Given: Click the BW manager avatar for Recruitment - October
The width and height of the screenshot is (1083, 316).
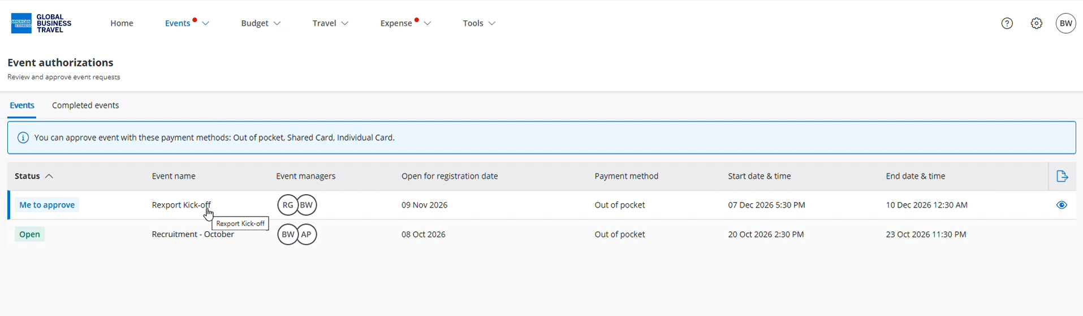Looking at the screenshot, I should [287, 234].
